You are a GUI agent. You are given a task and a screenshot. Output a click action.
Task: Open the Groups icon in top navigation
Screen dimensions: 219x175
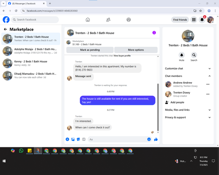point(129,20)
